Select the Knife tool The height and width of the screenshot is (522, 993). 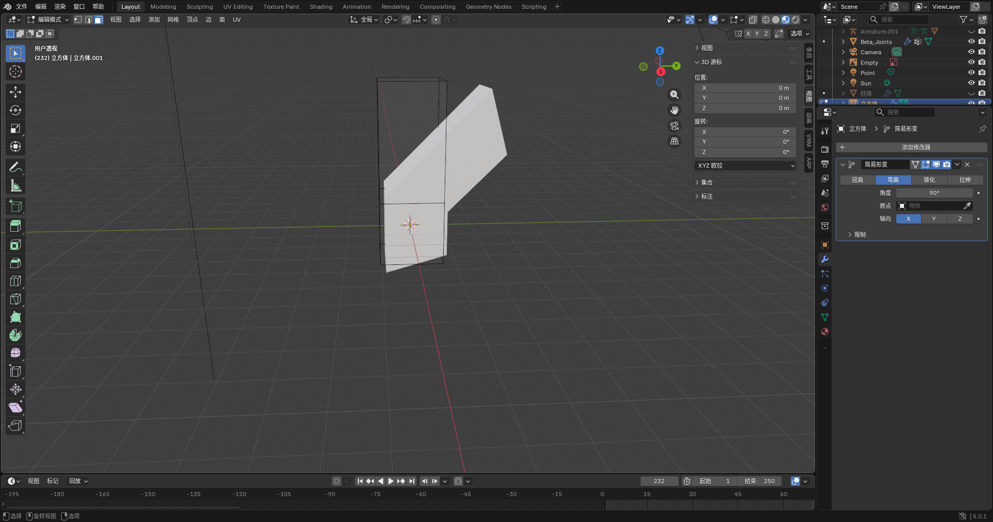pos(16,299)
